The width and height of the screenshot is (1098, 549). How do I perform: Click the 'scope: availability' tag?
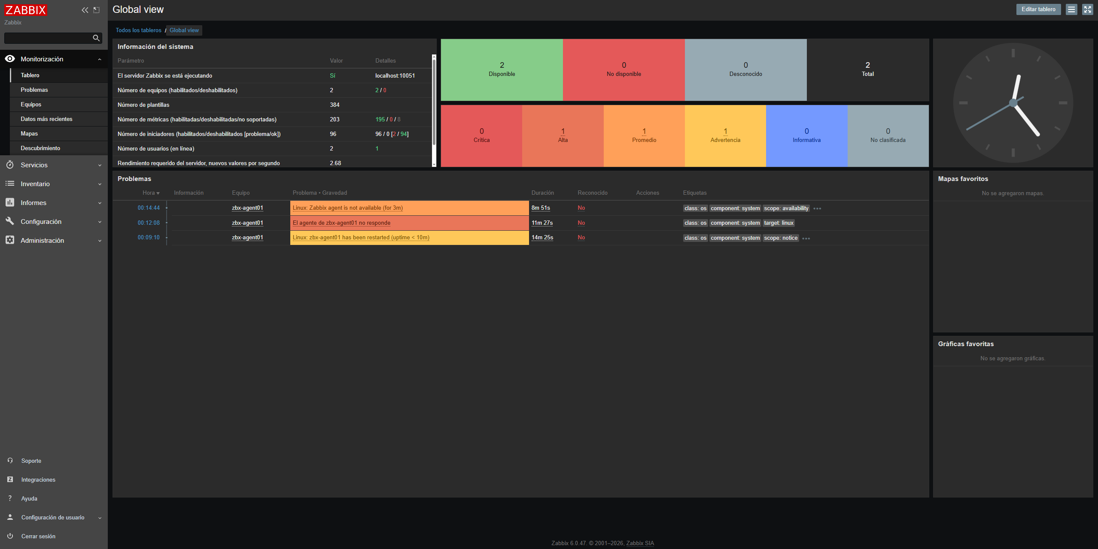[x=786, y=208]
